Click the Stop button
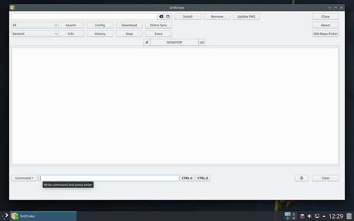This screenshot has height=221, width=354. tap(129, 34)
